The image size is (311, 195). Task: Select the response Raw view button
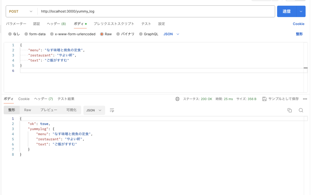tap(27, 110)
